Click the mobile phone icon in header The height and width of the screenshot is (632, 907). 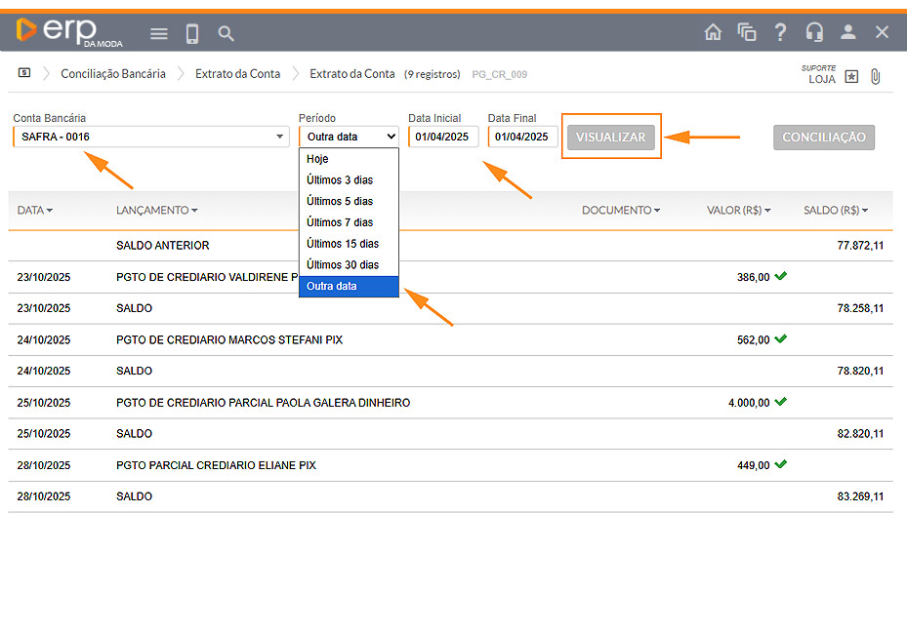coord(192,34)
